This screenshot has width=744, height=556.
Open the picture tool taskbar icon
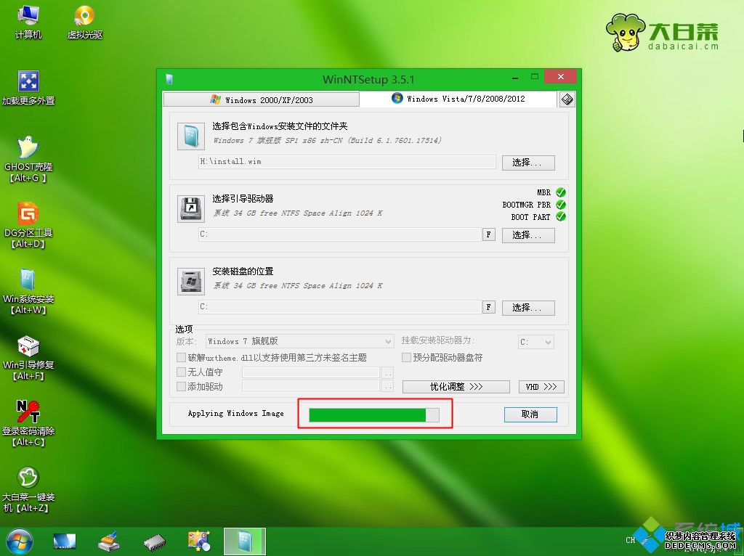coord(199,541)
